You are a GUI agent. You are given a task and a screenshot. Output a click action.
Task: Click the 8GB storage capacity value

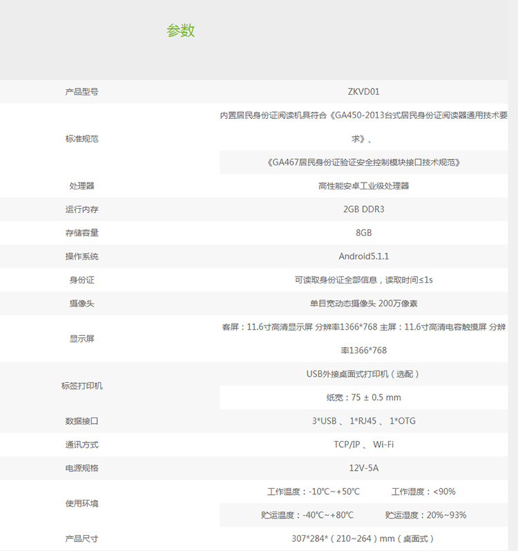(363, 233)
